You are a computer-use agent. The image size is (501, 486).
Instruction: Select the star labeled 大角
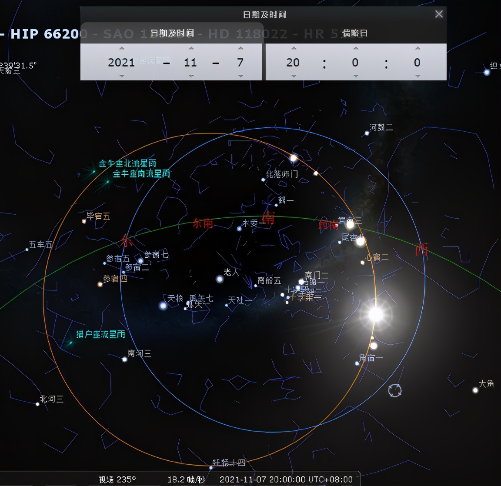(x=475, y=390)
